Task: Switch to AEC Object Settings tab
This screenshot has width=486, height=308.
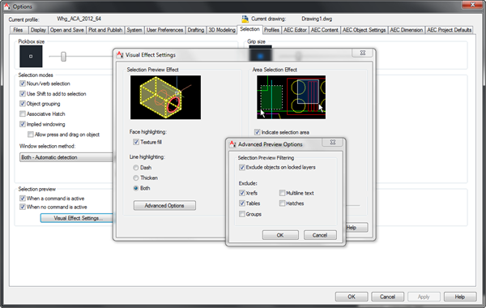Action: click(x=364, y=30)
